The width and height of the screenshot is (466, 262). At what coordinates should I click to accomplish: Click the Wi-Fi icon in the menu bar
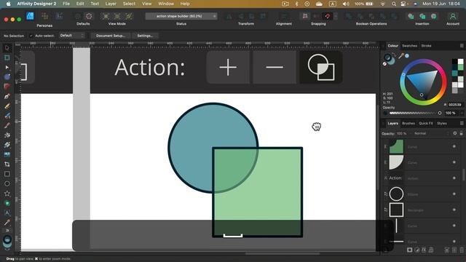pos(383,4)
